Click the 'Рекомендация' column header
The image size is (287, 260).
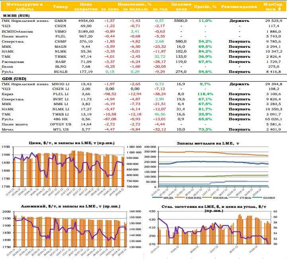[239, 7]
